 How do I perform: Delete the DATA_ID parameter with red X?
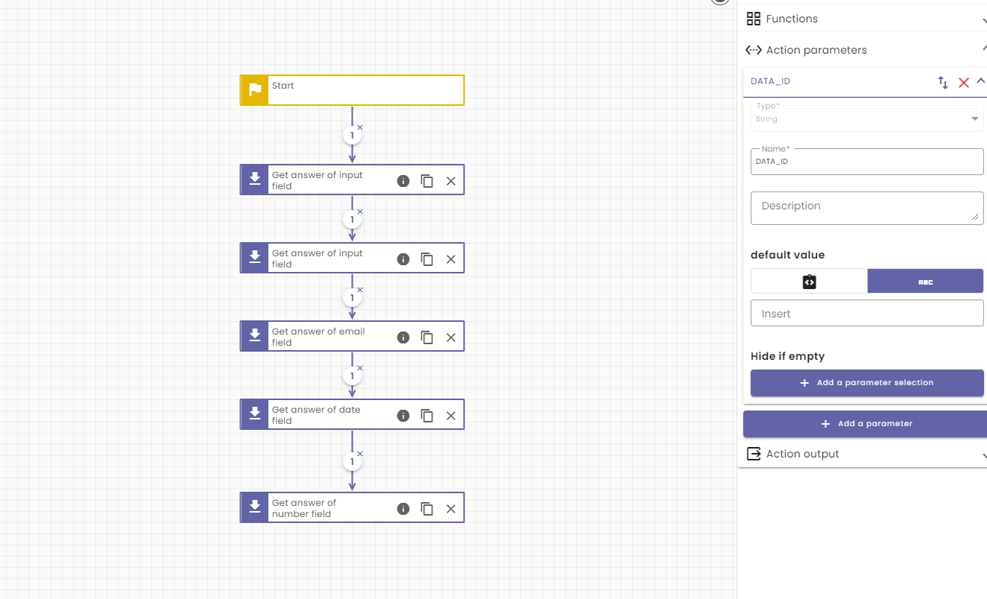[x=963, y=82]
